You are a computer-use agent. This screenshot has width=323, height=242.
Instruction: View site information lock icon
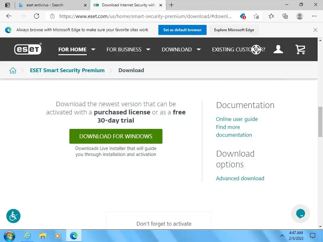pos(52,16)
